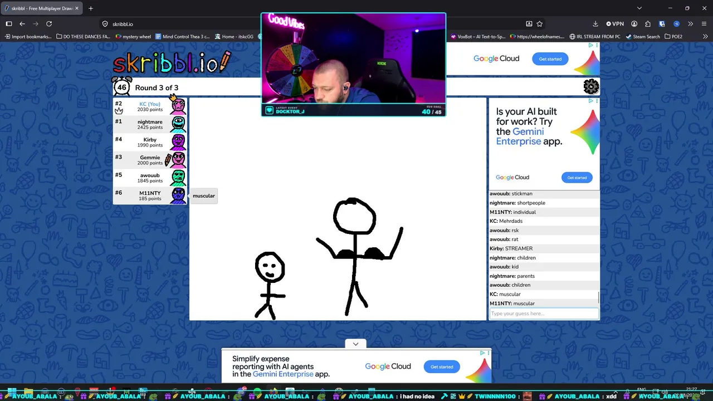Open the browser downloads panel
The height and width of the screenshot is (401, 713).
pyautogui.click(x=595, y=24)
